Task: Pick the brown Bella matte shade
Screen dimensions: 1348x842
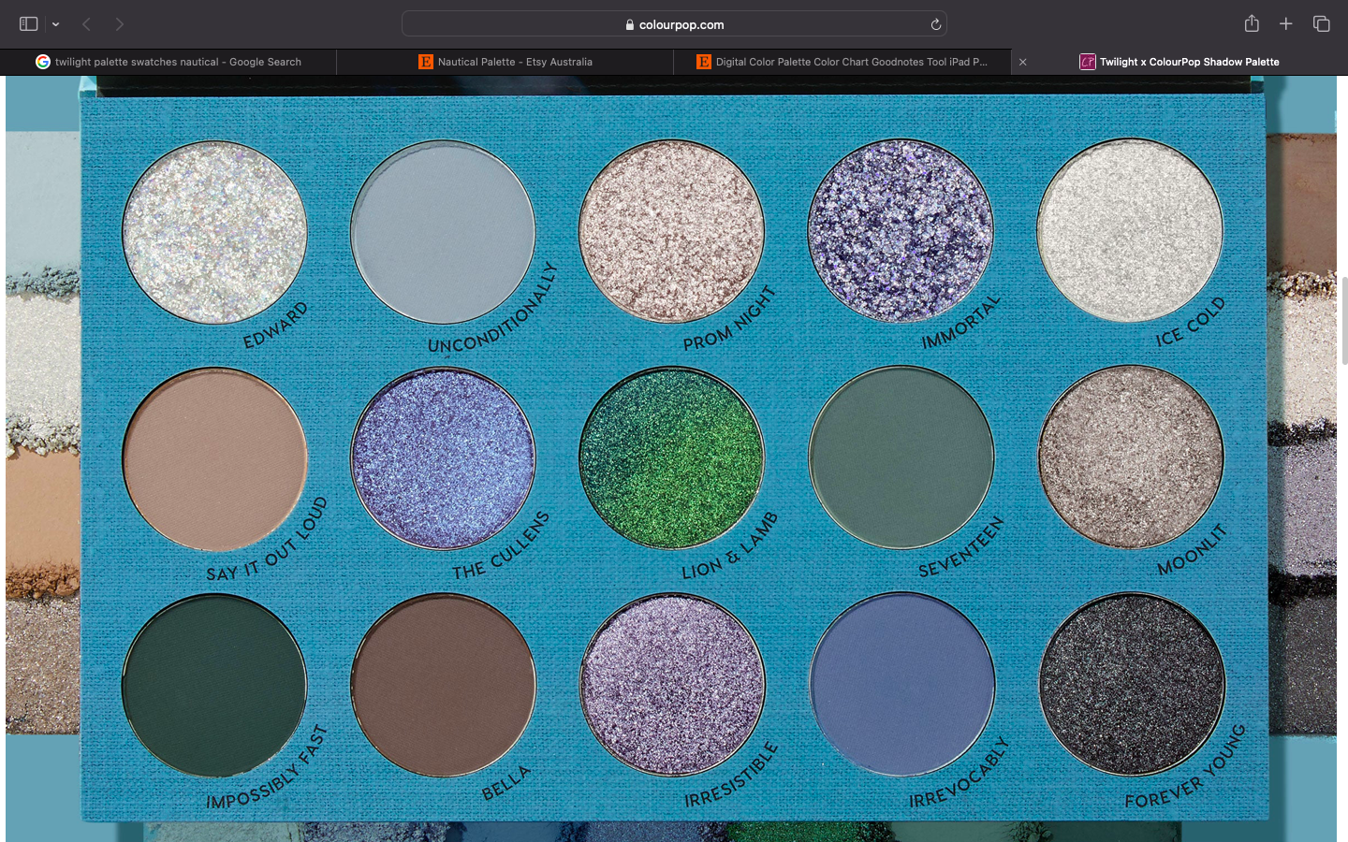Action: pyautogui.click(x=443, y=685)
